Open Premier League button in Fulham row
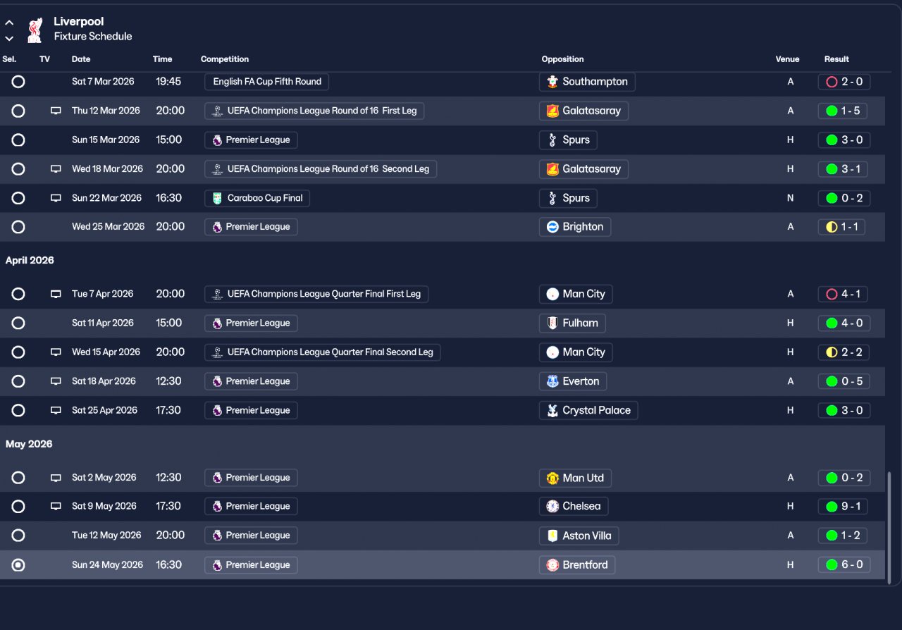The height and width of the screenshot is (630, 902). (x=251, y=323)
